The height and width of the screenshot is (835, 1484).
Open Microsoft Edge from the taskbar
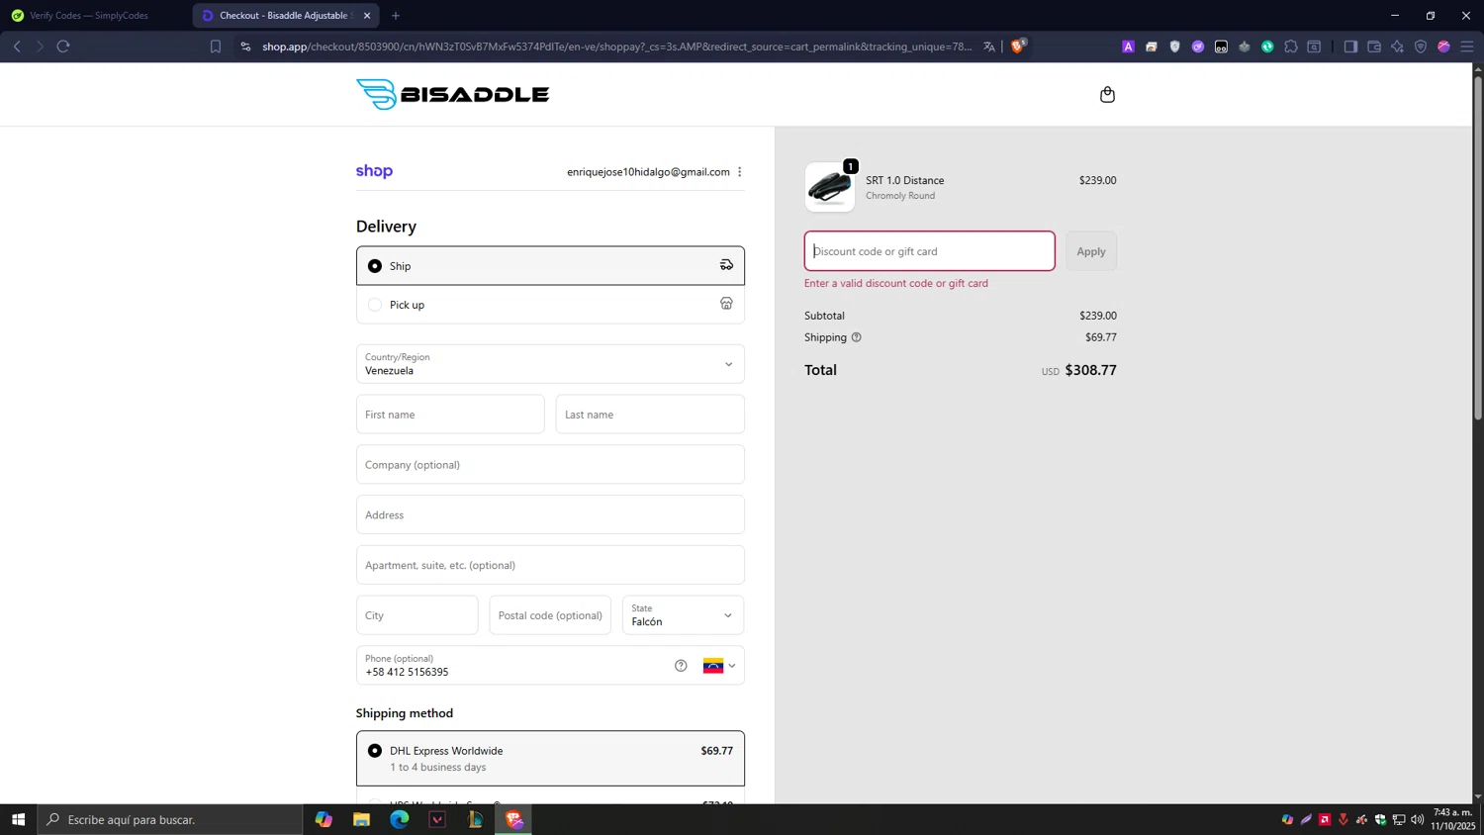400,819
